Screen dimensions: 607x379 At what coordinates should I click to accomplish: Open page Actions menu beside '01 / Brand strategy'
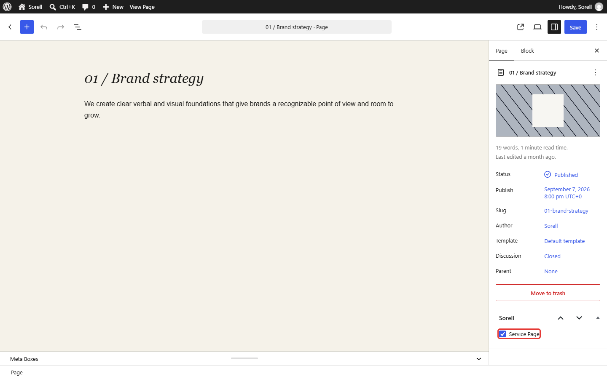point(595,72)
